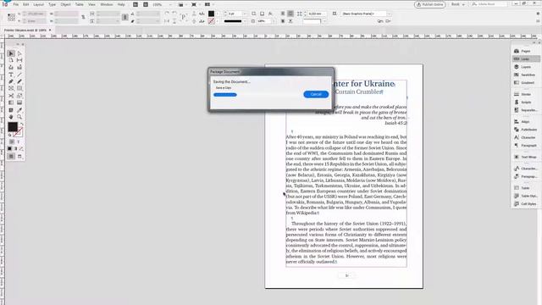This screenshot has width=542, height=305.
Task: Open the Type menu
Action: click(52, 4)
